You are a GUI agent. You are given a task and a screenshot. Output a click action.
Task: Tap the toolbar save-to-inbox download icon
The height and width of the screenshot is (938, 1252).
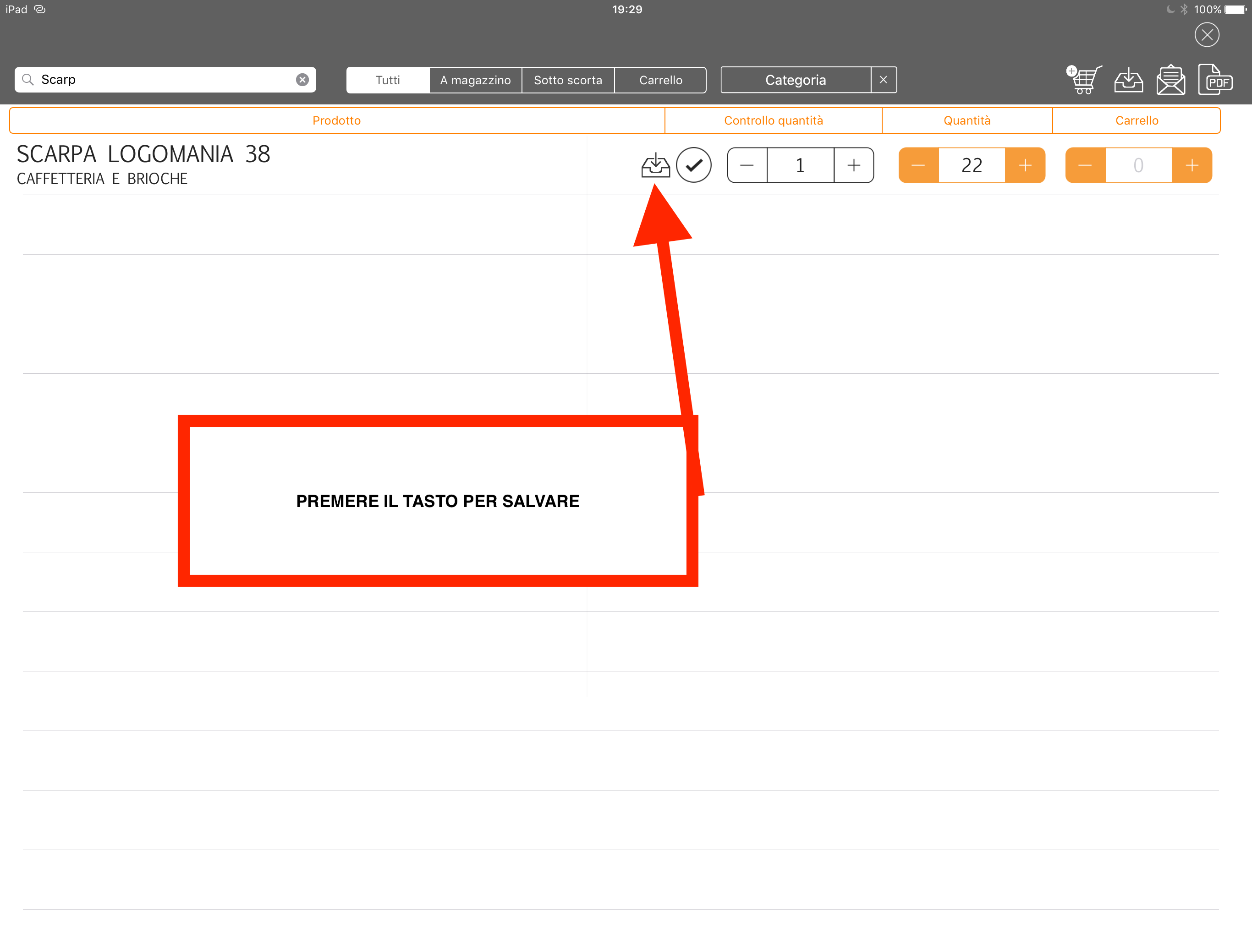click(x=1128, y=80)
